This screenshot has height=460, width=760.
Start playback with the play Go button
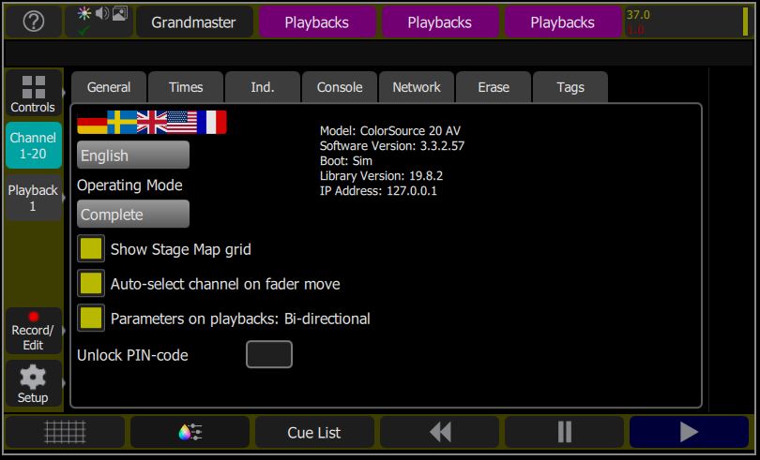click(689, 432)
